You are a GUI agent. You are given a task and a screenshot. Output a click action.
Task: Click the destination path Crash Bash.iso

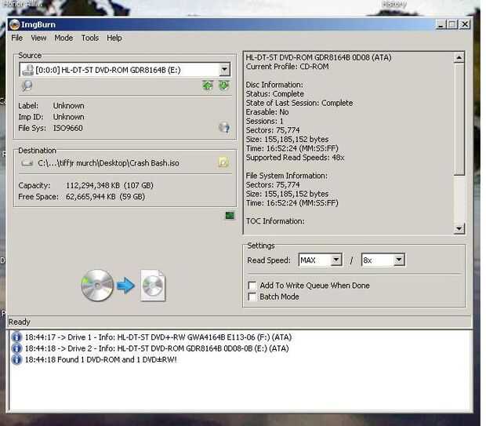click(108, 163)
